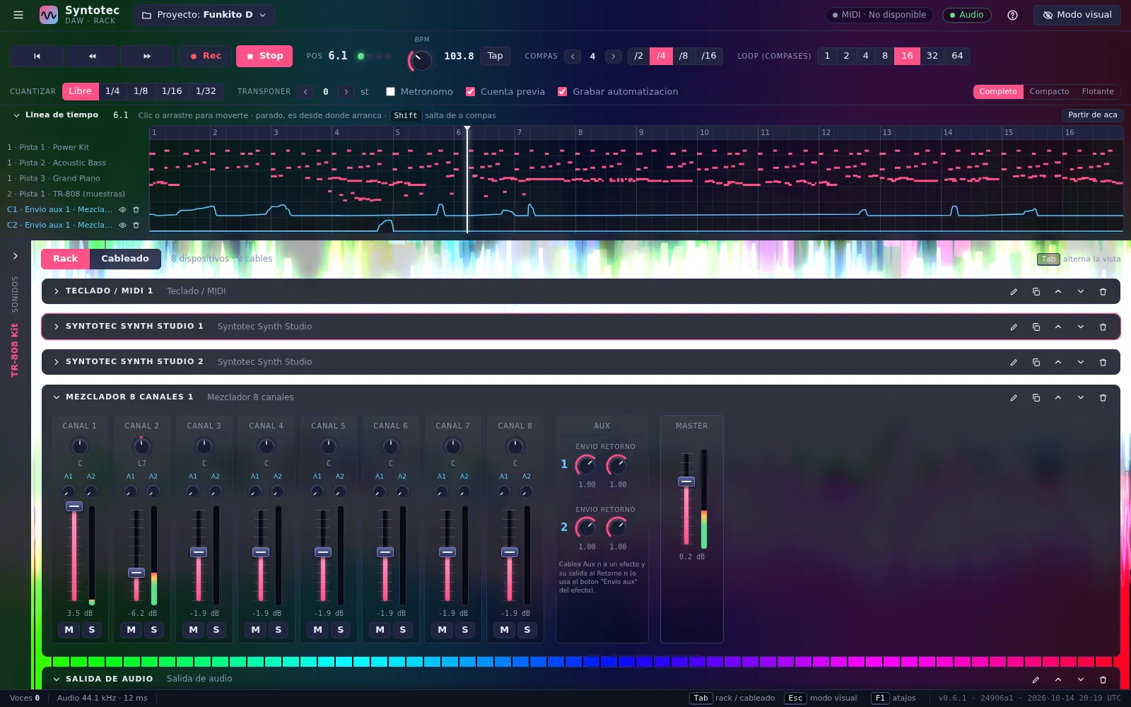Move Mezclador 8 Canales 1 down

click(1081, 397)
